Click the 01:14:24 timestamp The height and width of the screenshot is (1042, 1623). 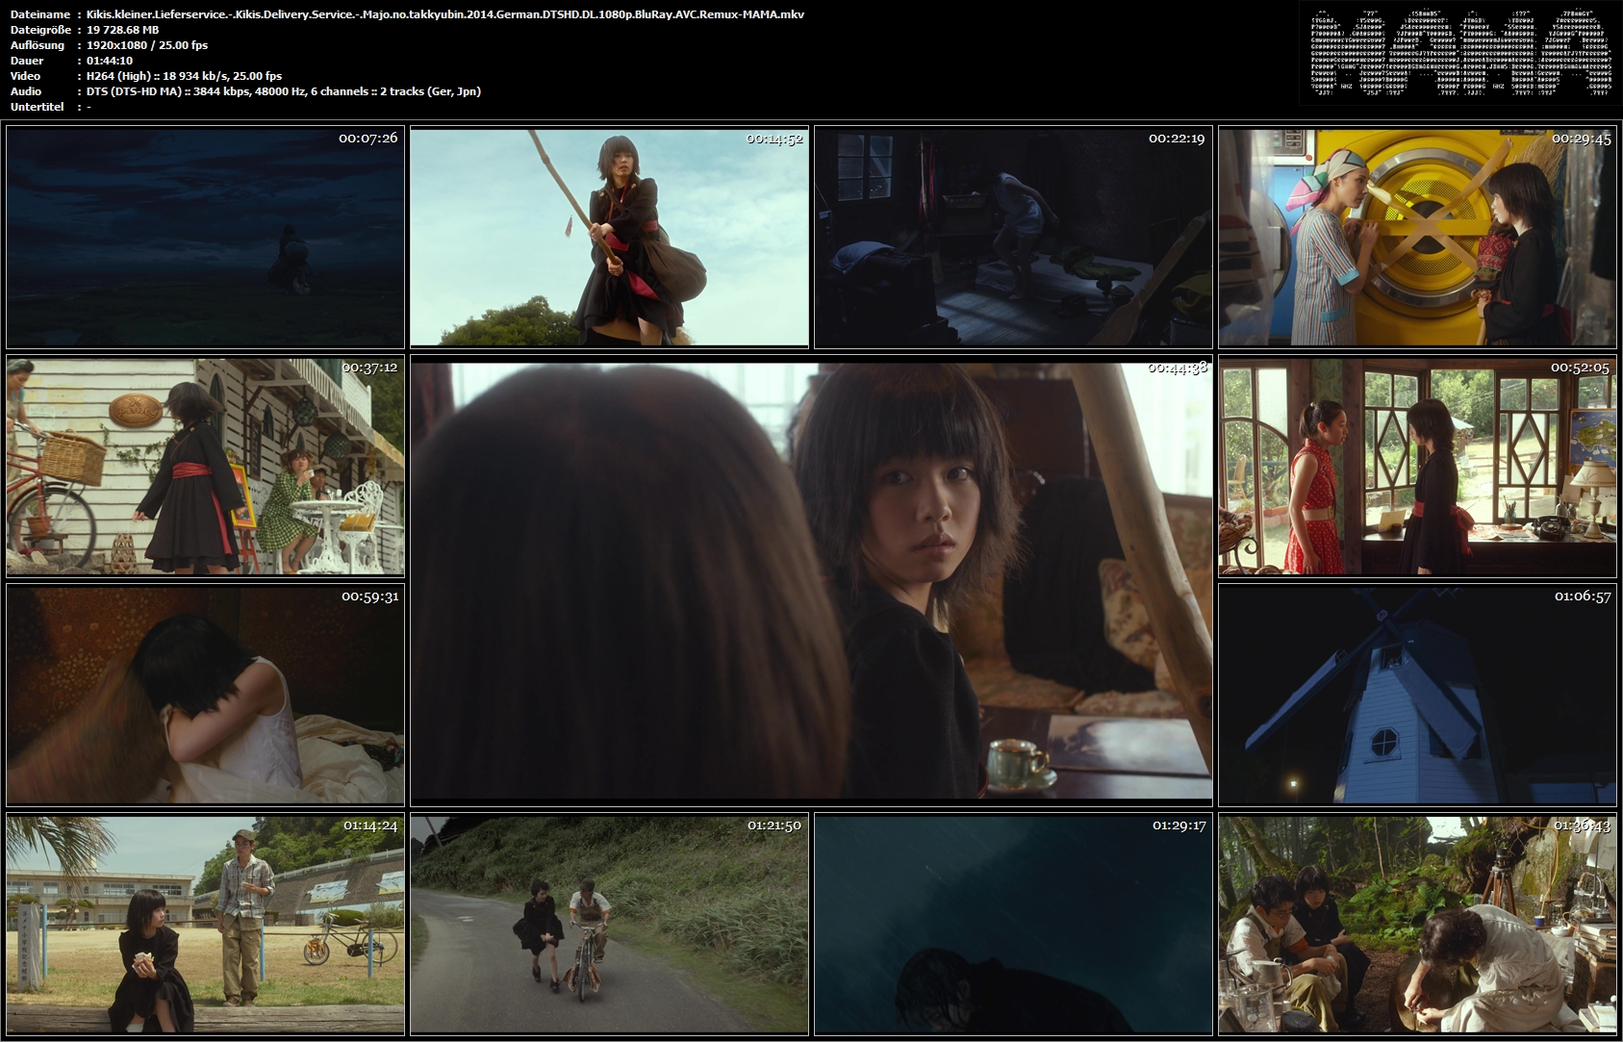tap(370, 826)
